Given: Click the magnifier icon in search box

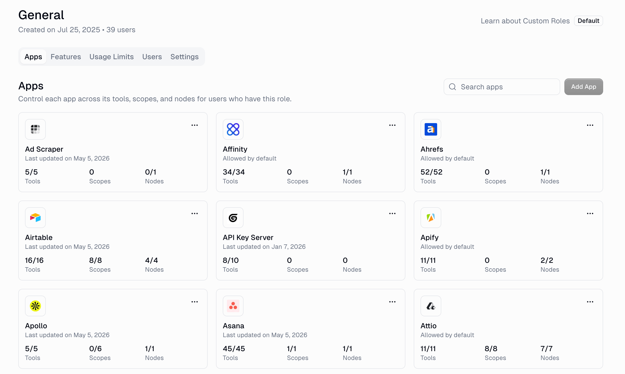Looking at the screenshot, I should tap(452, 87).
